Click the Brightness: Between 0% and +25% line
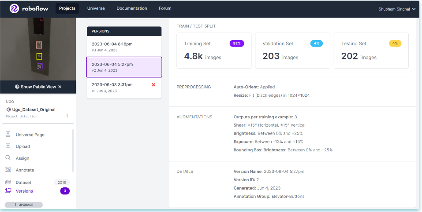The image size is (422, 212). 268,133
